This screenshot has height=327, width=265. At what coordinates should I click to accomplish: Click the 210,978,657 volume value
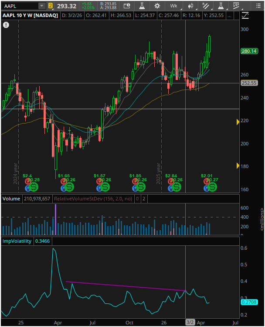[37, 199]
